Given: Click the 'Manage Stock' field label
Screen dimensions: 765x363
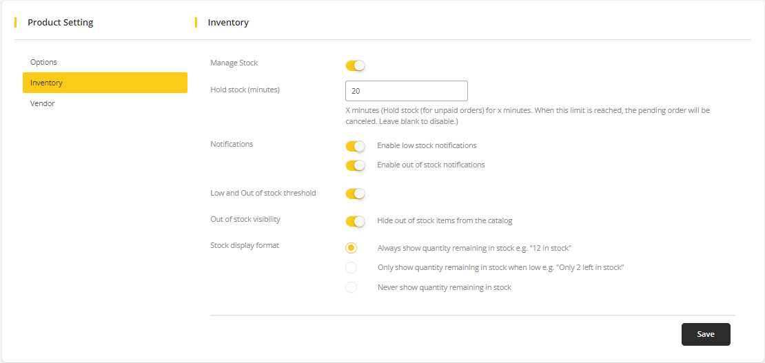Looking at the screenshot, I should 234,63.
